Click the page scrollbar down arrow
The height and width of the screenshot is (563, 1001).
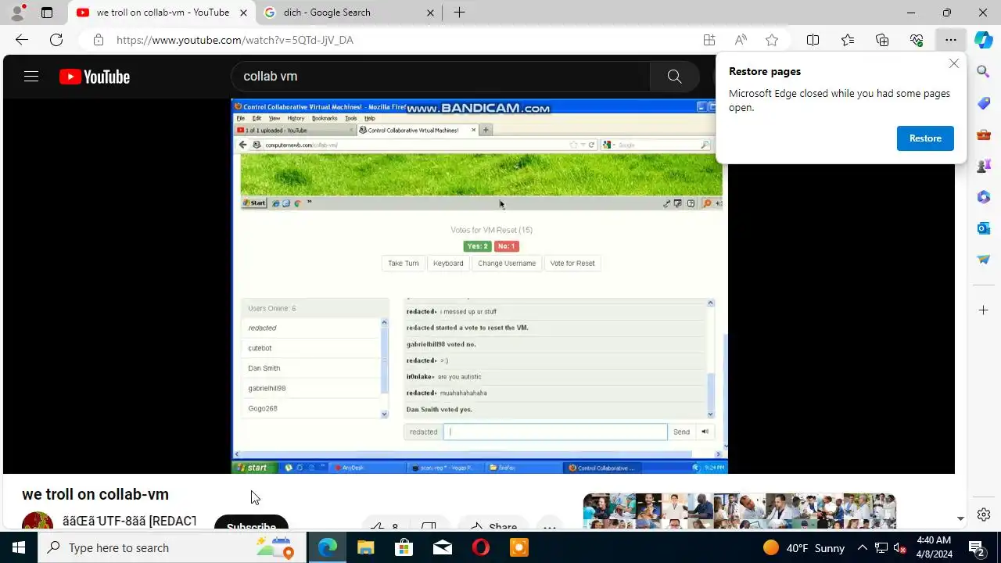coord(961,518)
